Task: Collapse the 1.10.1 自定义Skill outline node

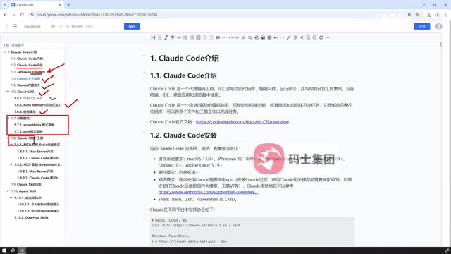Action: coord(11,198)
